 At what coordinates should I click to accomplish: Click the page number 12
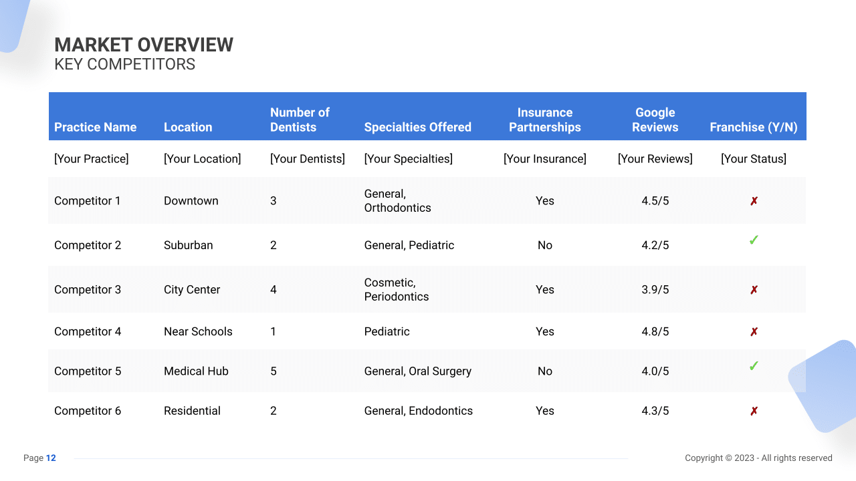point(51,458)
